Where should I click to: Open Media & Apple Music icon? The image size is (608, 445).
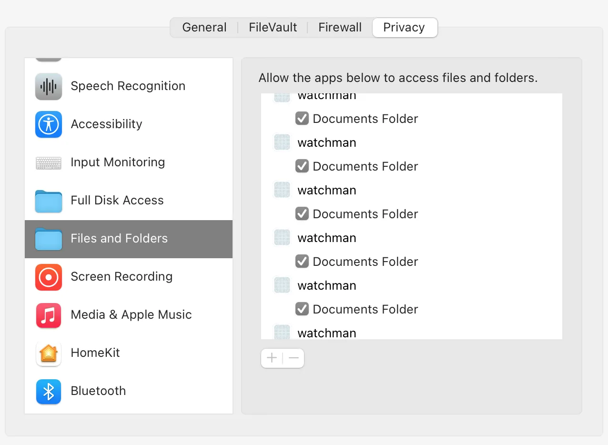click(49, 315)
